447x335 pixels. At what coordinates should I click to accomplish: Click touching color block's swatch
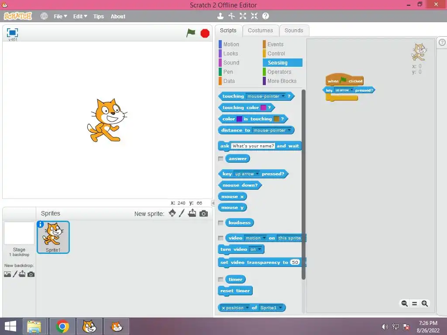263,107
